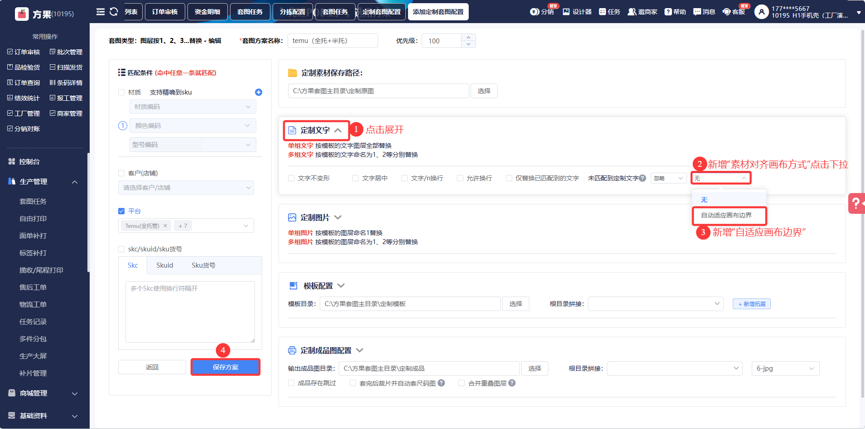The image size is (865, 429).
Task: Open 帮助 in the top bar
Action: click(675, 12)
